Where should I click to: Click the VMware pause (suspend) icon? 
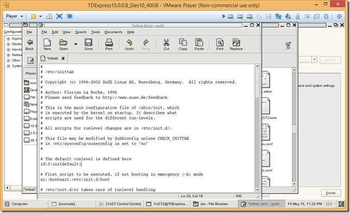pos(33,16)
